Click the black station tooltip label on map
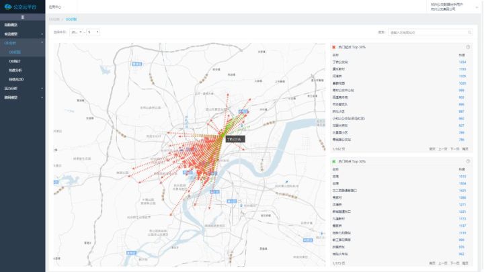This screenshot has height=272, width=484. tap(235, 140)
